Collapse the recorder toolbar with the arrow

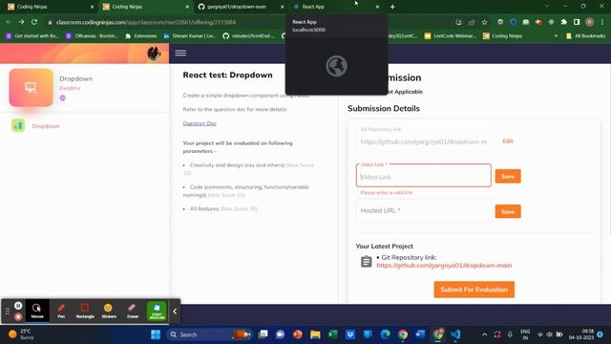(175, 312)
